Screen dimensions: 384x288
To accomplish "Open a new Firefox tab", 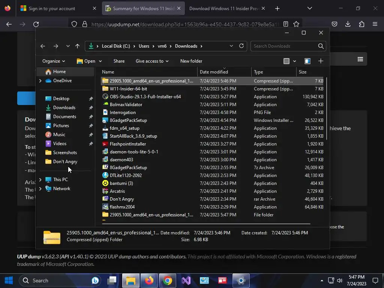I will [x=277, y=9].
